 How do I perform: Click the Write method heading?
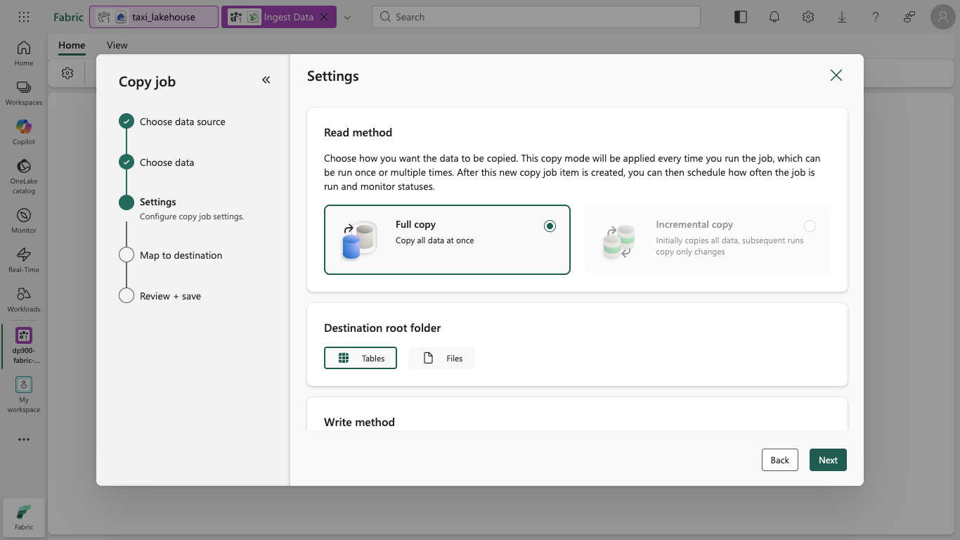[359, 422]
